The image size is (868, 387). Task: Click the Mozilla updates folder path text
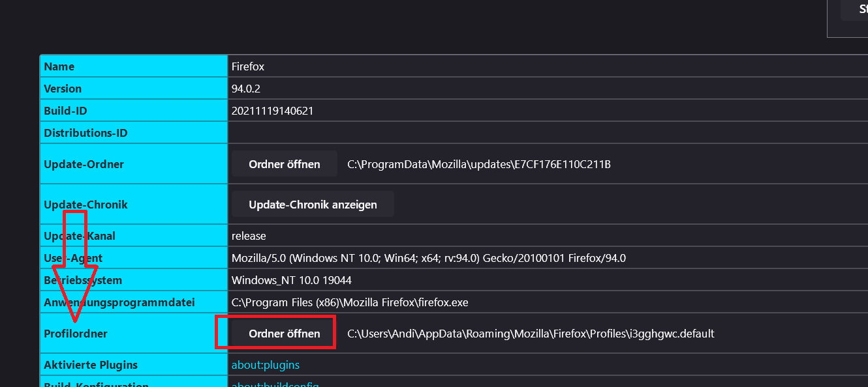(478, 164)
